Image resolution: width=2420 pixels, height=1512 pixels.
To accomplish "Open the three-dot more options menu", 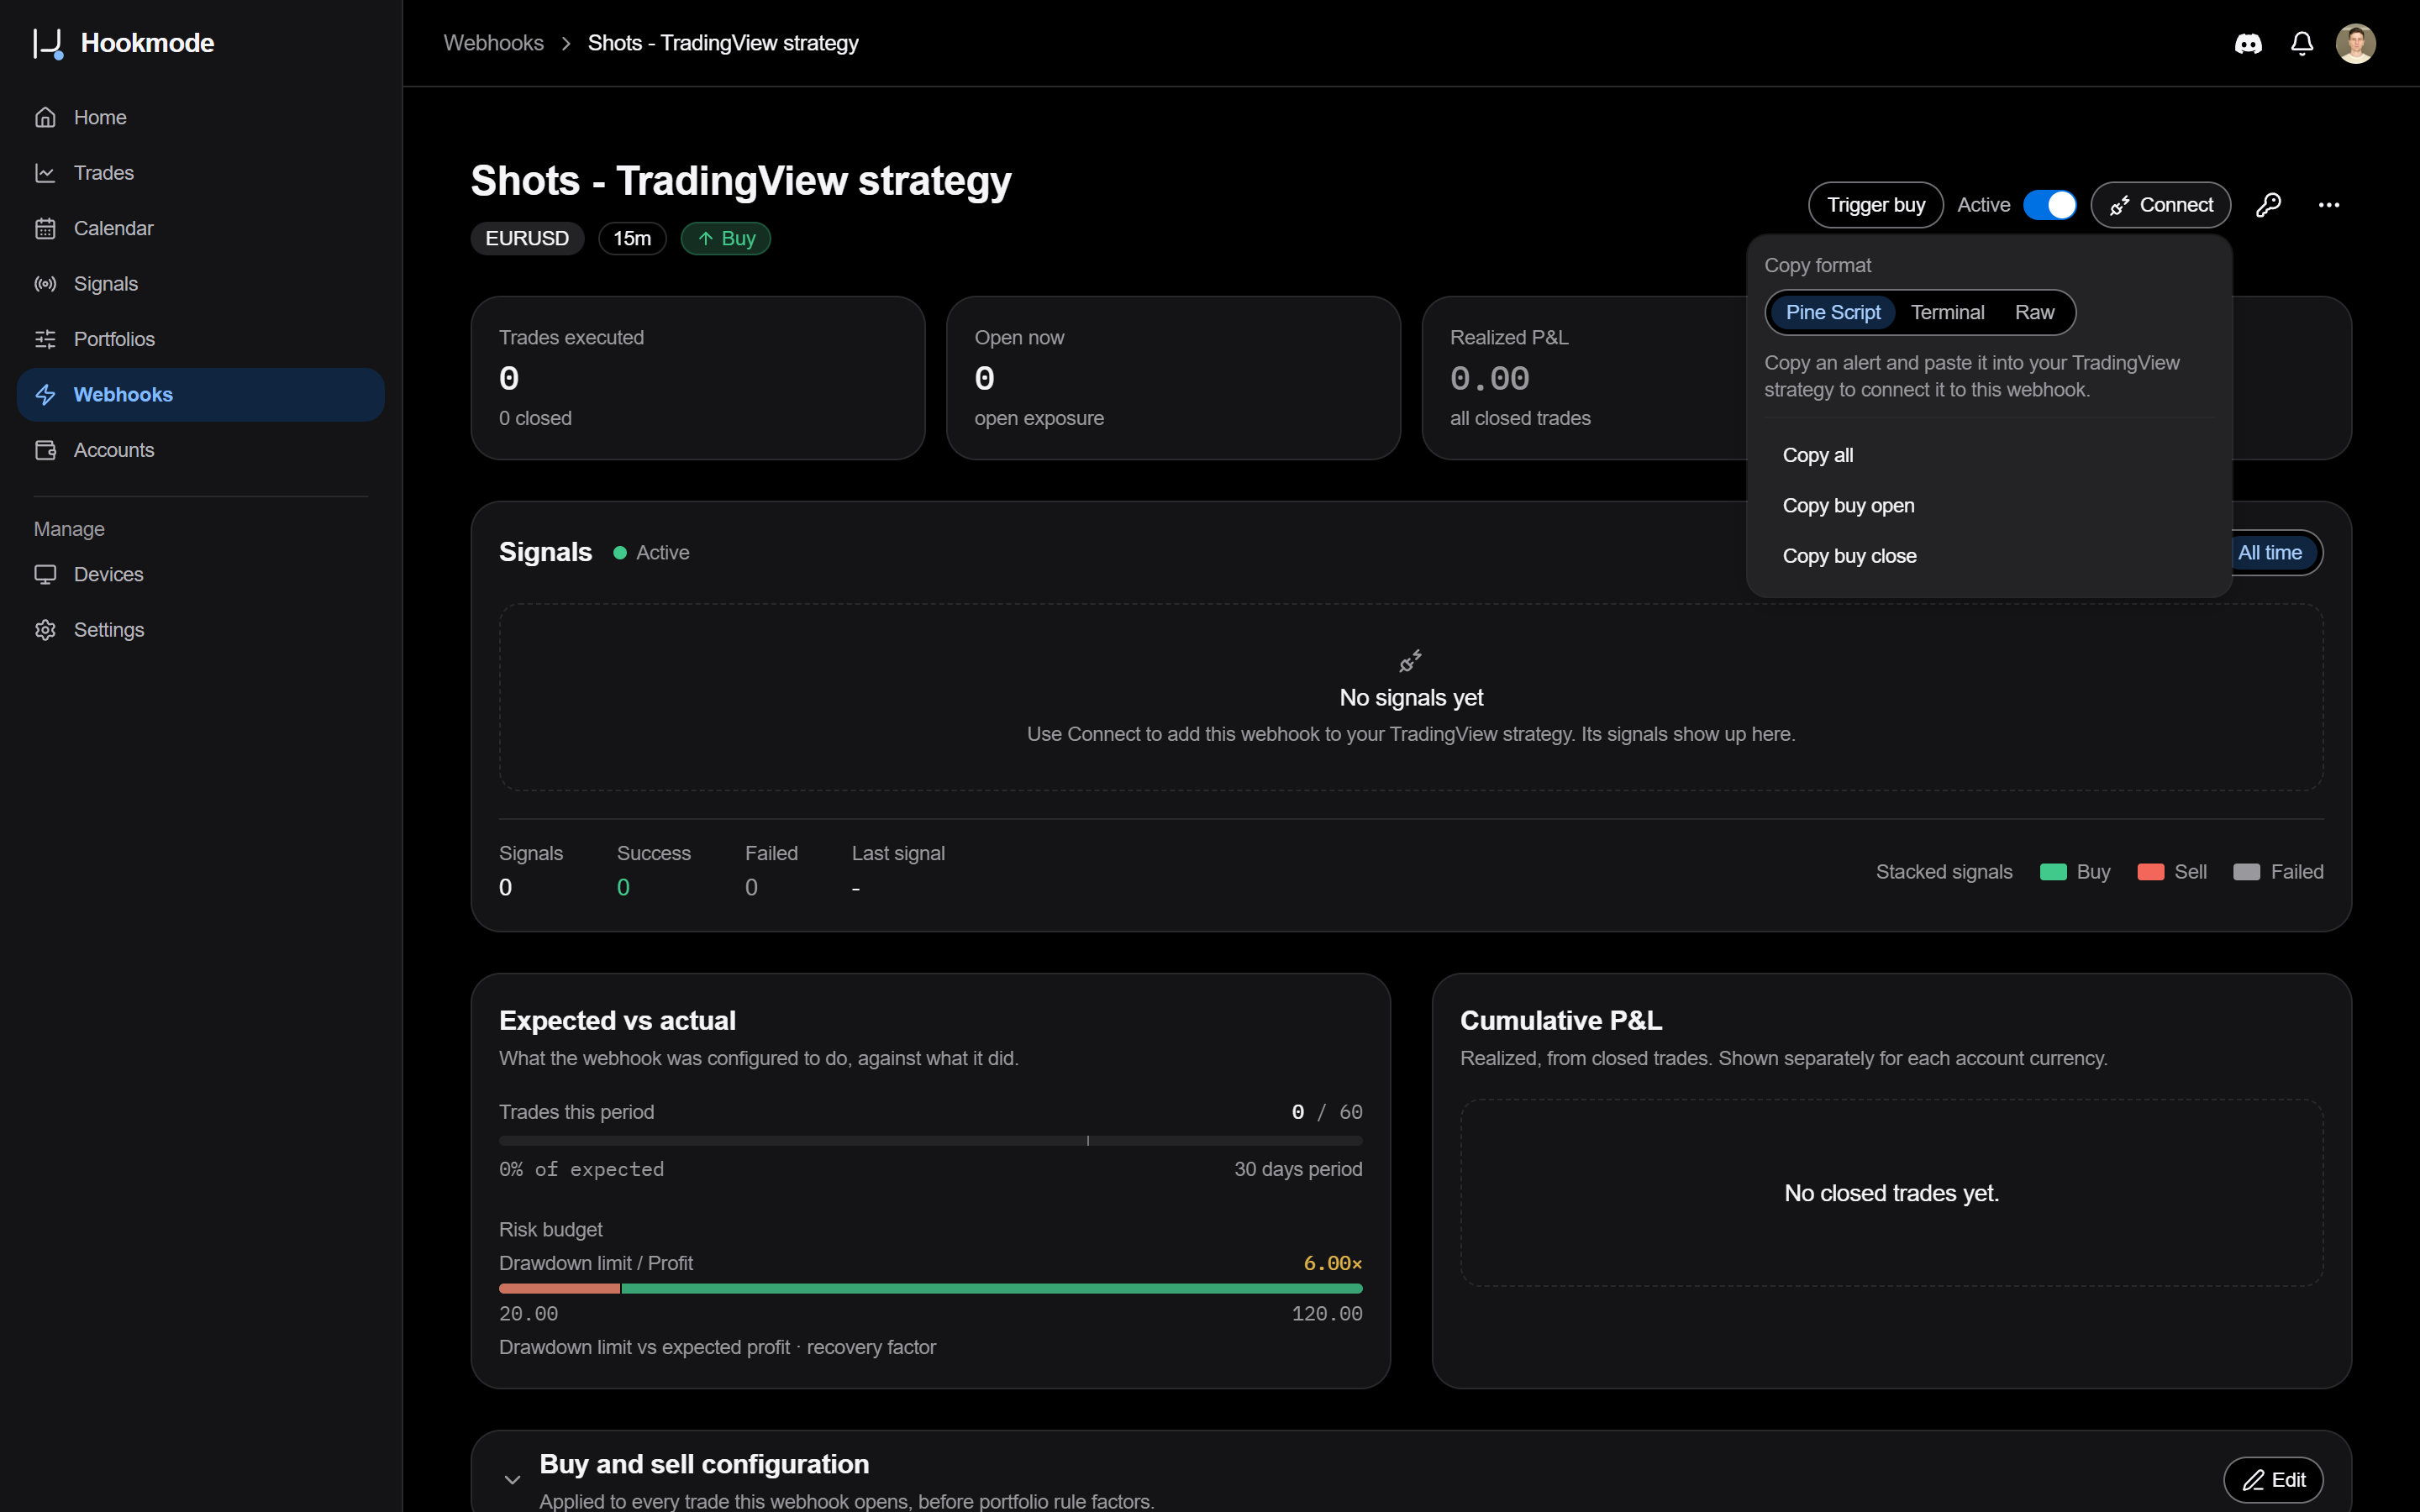I will tap(2329, 205).
